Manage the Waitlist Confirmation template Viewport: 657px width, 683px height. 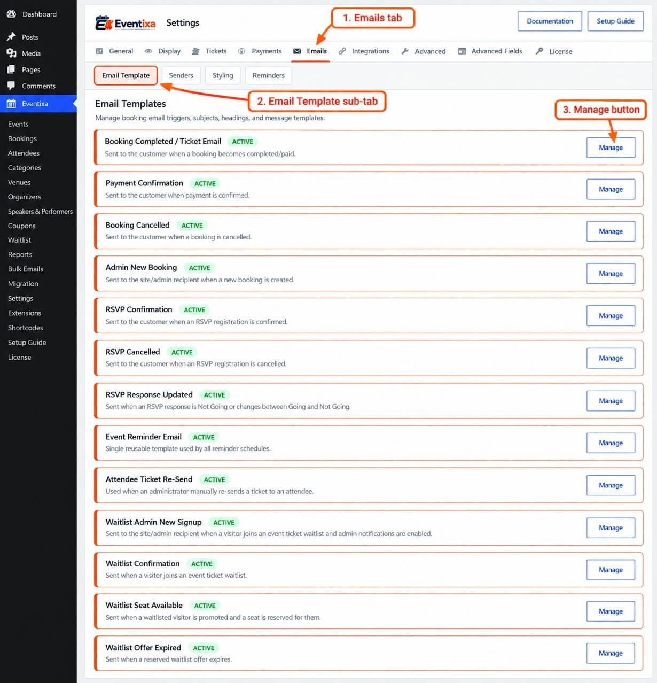pos(611,570)
